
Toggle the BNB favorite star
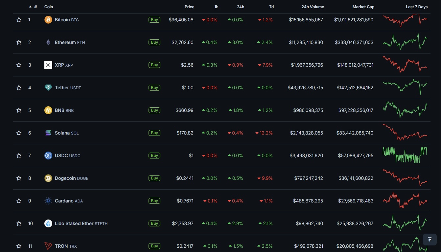[x=19, y=110]
